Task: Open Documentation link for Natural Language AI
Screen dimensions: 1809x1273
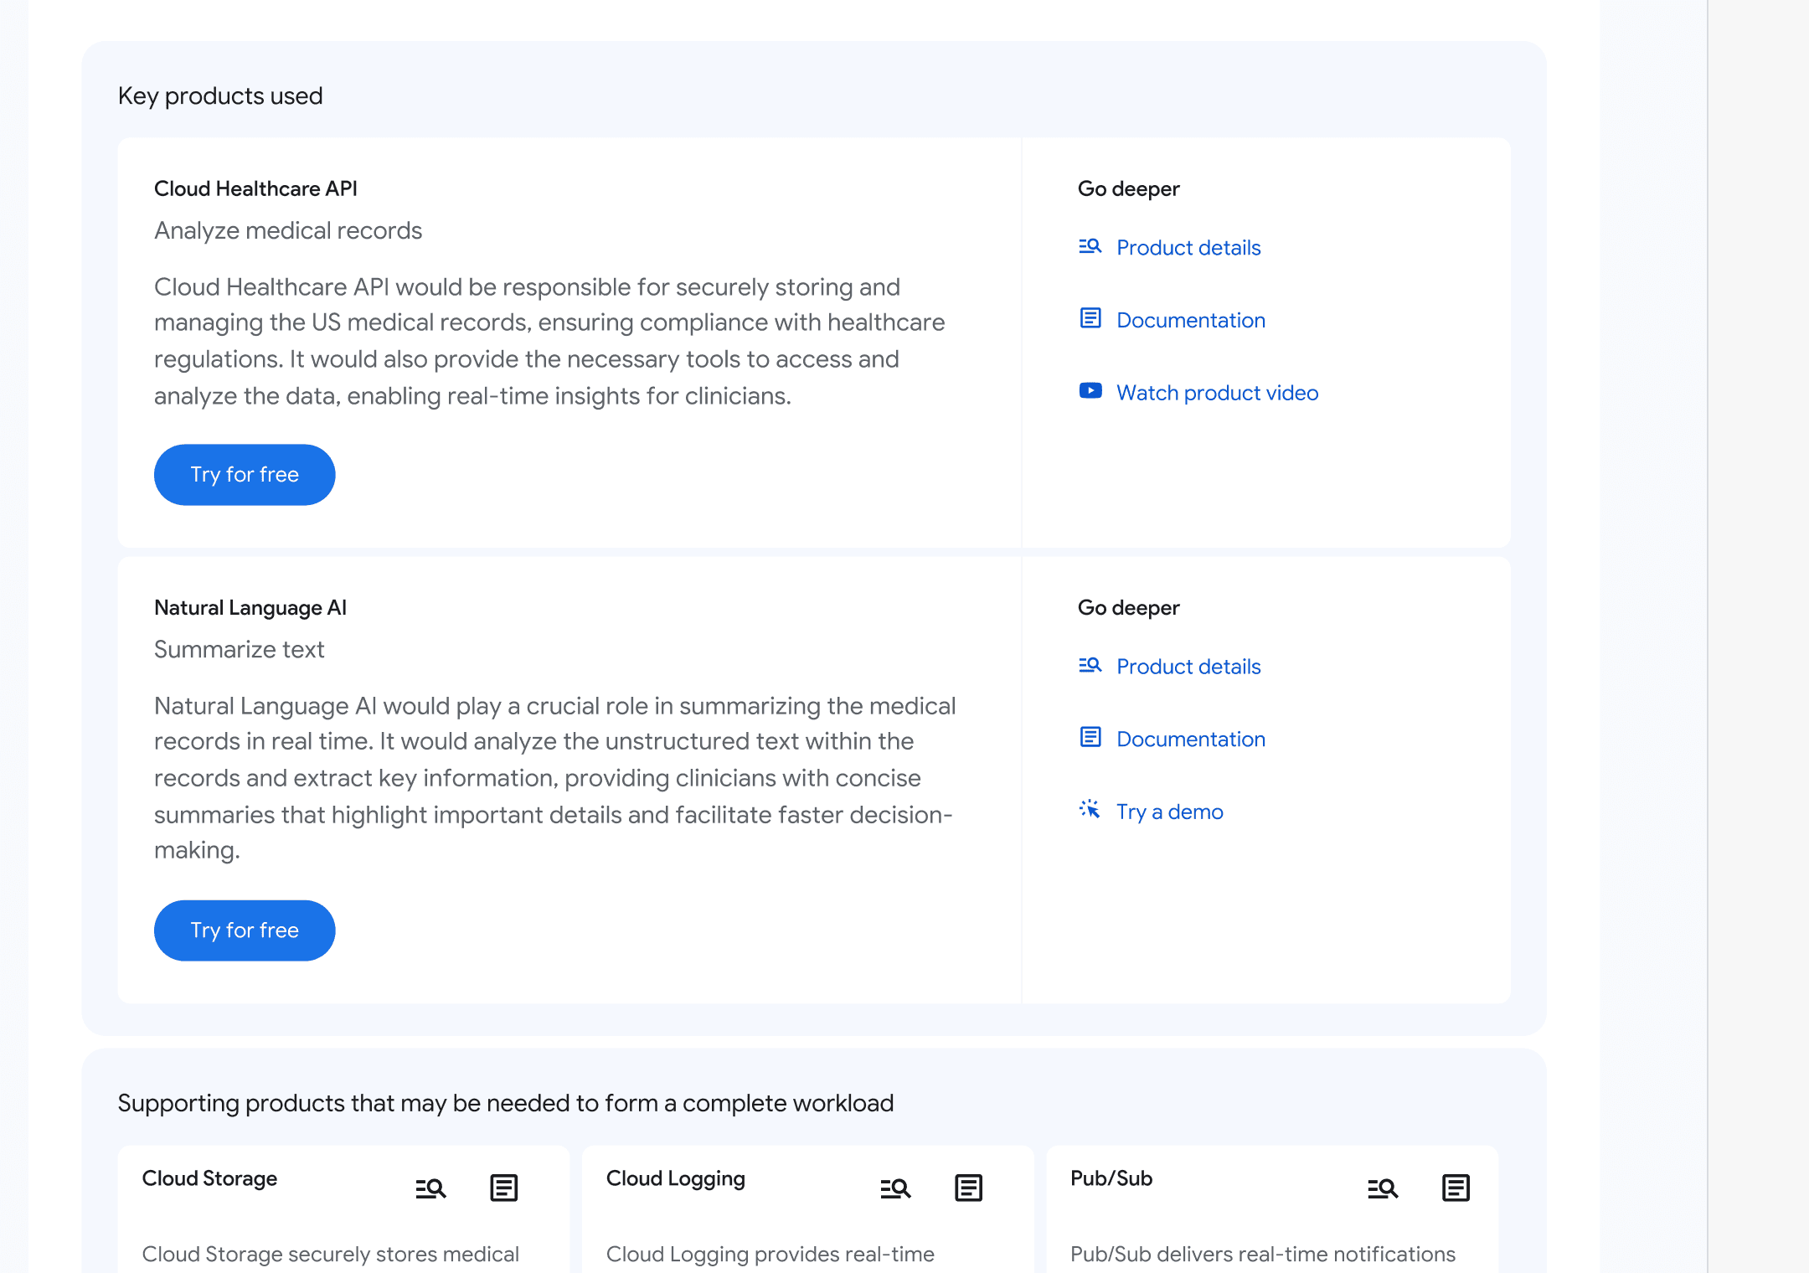Action: click(x=1190, y=740)
